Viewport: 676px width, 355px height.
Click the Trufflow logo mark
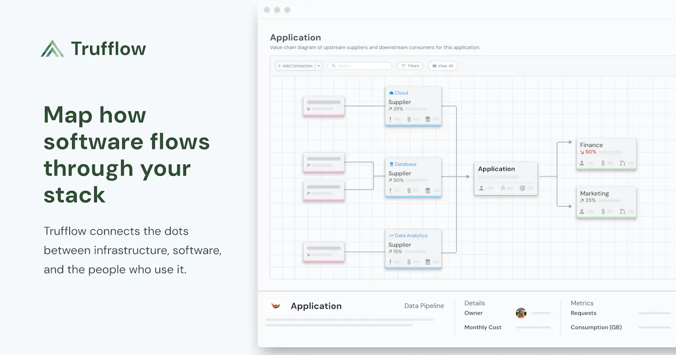click(53, 48)
